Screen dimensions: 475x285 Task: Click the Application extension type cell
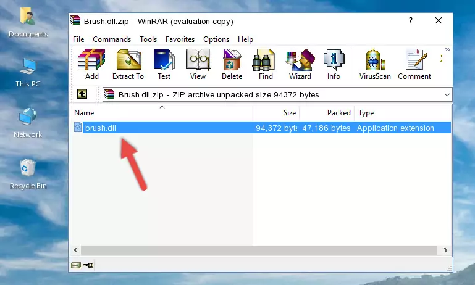tap(395, 128)
